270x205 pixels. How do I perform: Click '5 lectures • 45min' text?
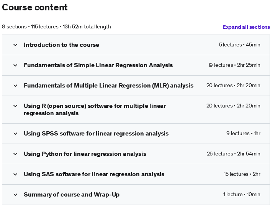coord(239,45)
